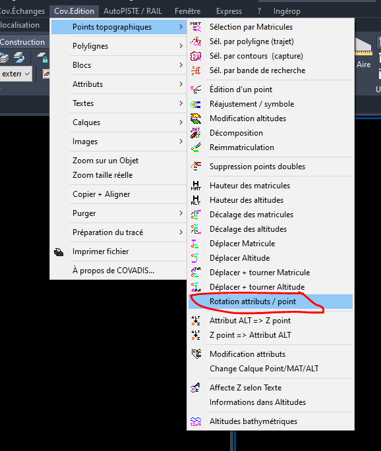Select Change Calque Point/MAT/ALT

click(x=264, y=369)
